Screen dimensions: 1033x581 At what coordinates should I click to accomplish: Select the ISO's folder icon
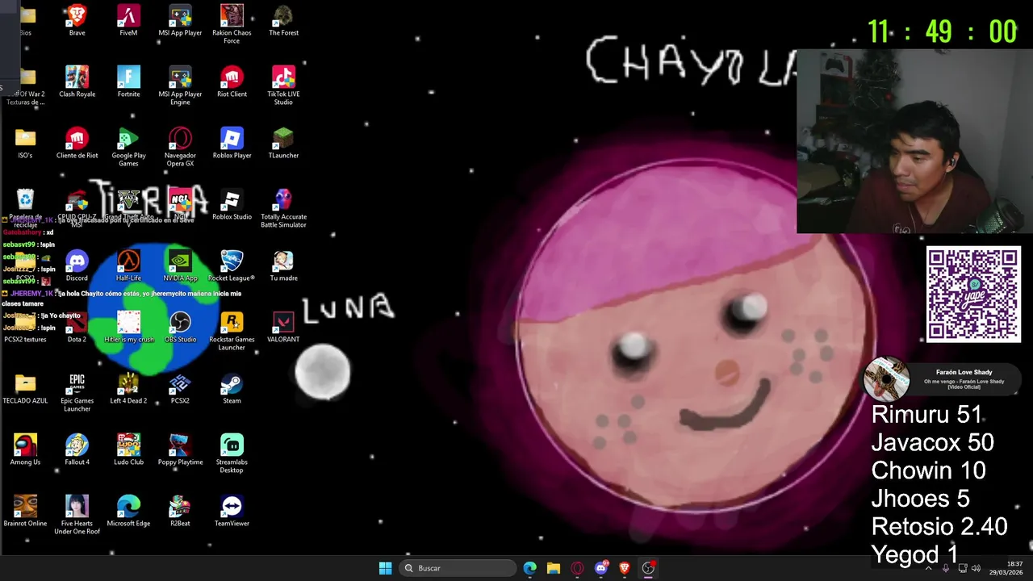coord(25,143)
